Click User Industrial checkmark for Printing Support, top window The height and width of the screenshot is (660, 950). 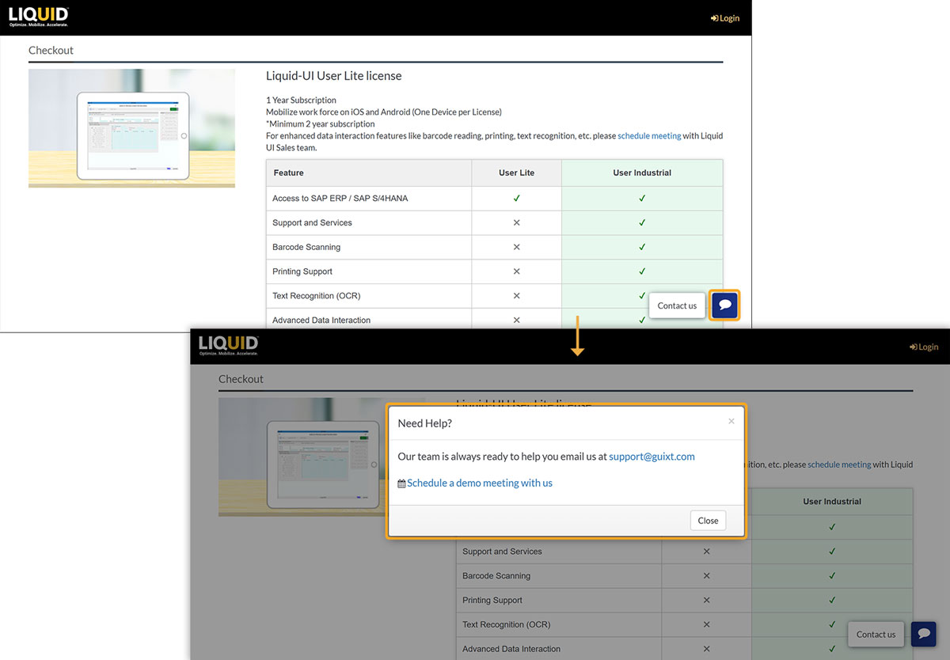coord(642,271)
